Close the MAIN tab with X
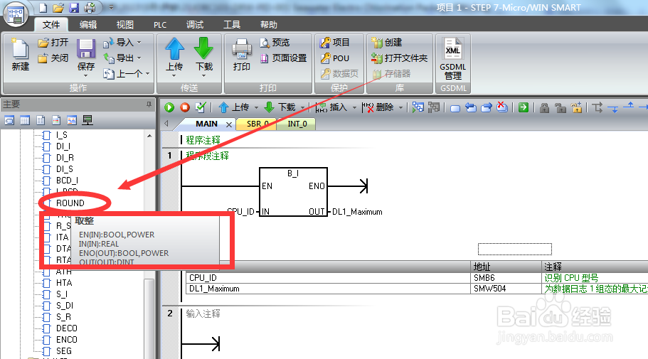Viewport: 648px width, 359px height. tap(229, 124)
